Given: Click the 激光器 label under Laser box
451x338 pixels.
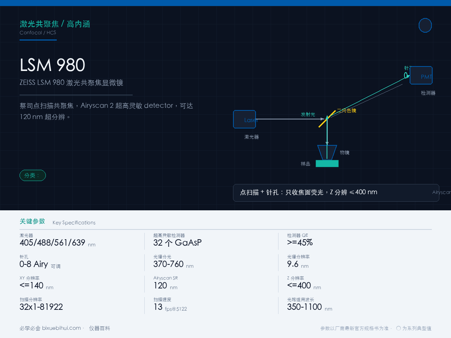Looking at the screenshot, I should 252,137.
